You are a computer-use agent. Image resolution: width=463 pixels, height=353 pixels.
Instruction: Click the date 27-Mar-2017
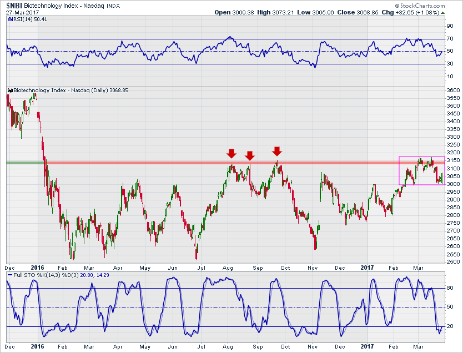tap(22, 13)
